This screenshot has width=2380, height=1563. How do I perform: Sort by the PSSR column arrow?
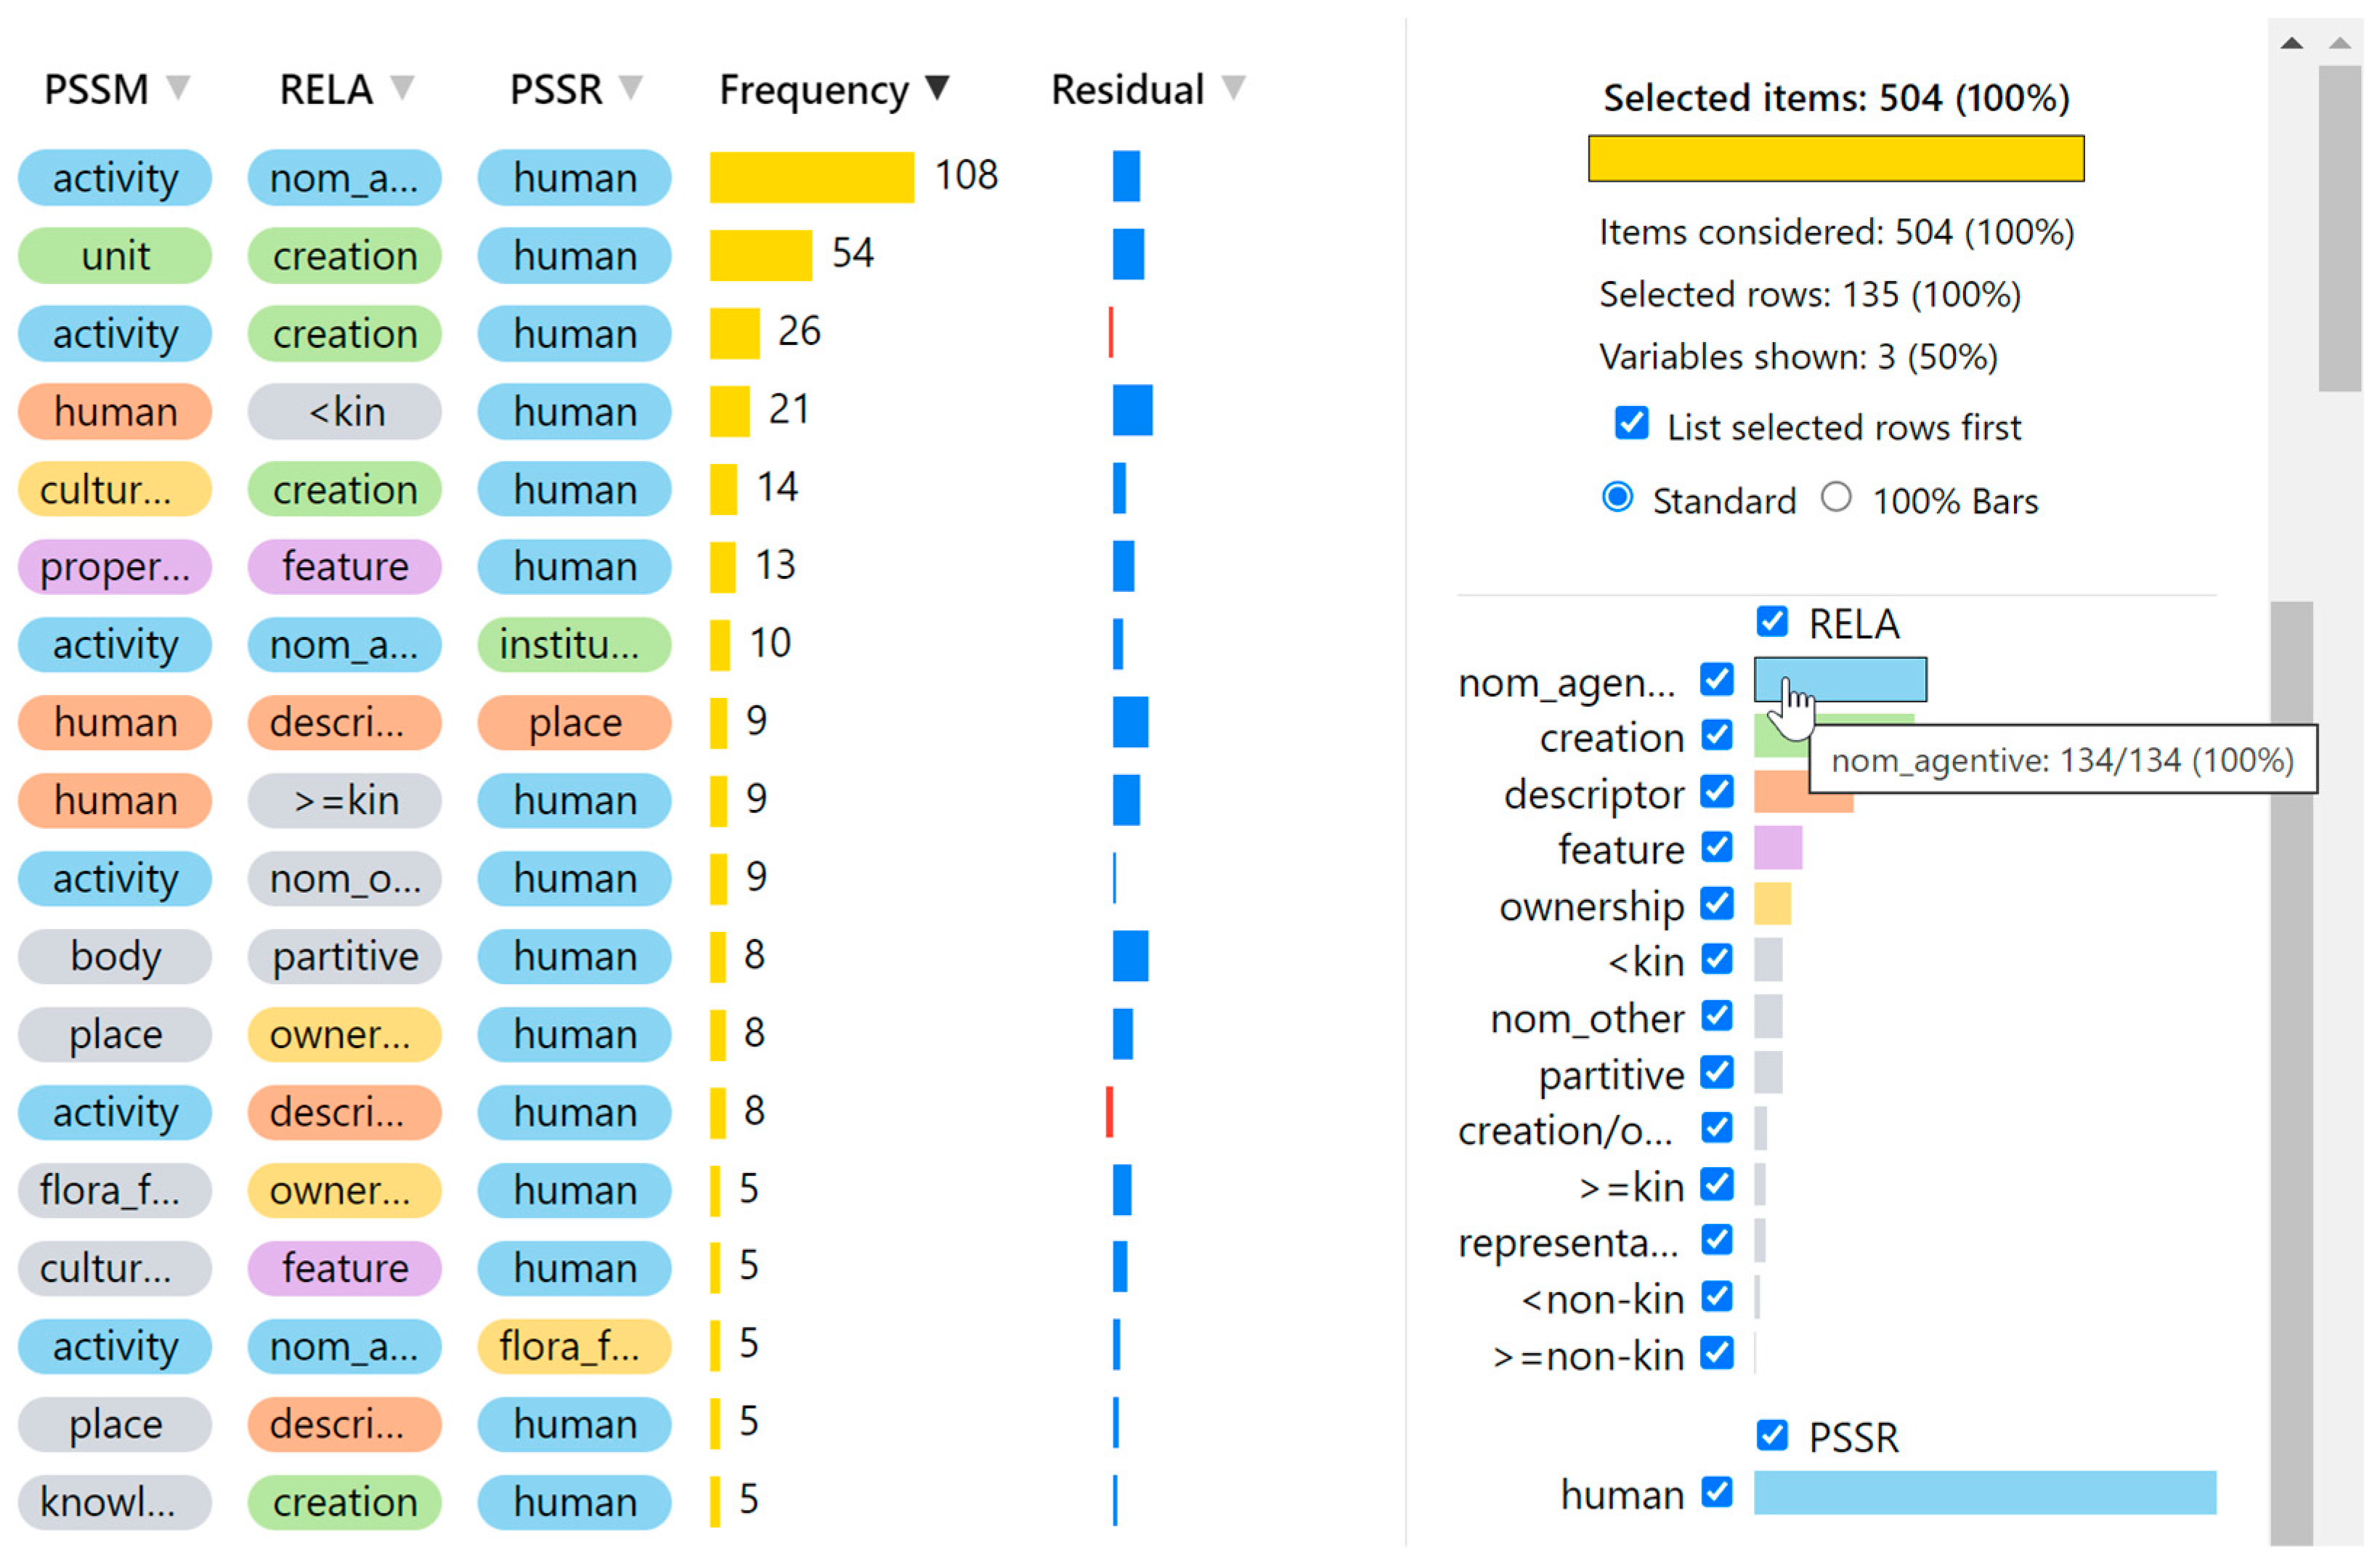click(x=631, y=88)
